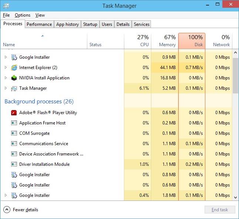The height and width of the screenshot is (219, 239).
Task: Click the Driver Installation Module icon
Action: tap(14, 164)
